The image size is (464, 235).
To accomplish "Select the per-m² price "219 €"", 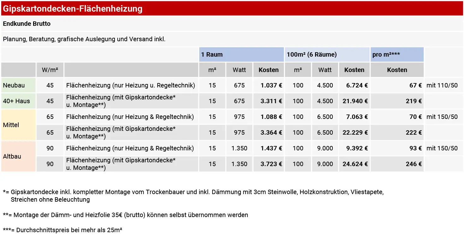I will (414, 101).
